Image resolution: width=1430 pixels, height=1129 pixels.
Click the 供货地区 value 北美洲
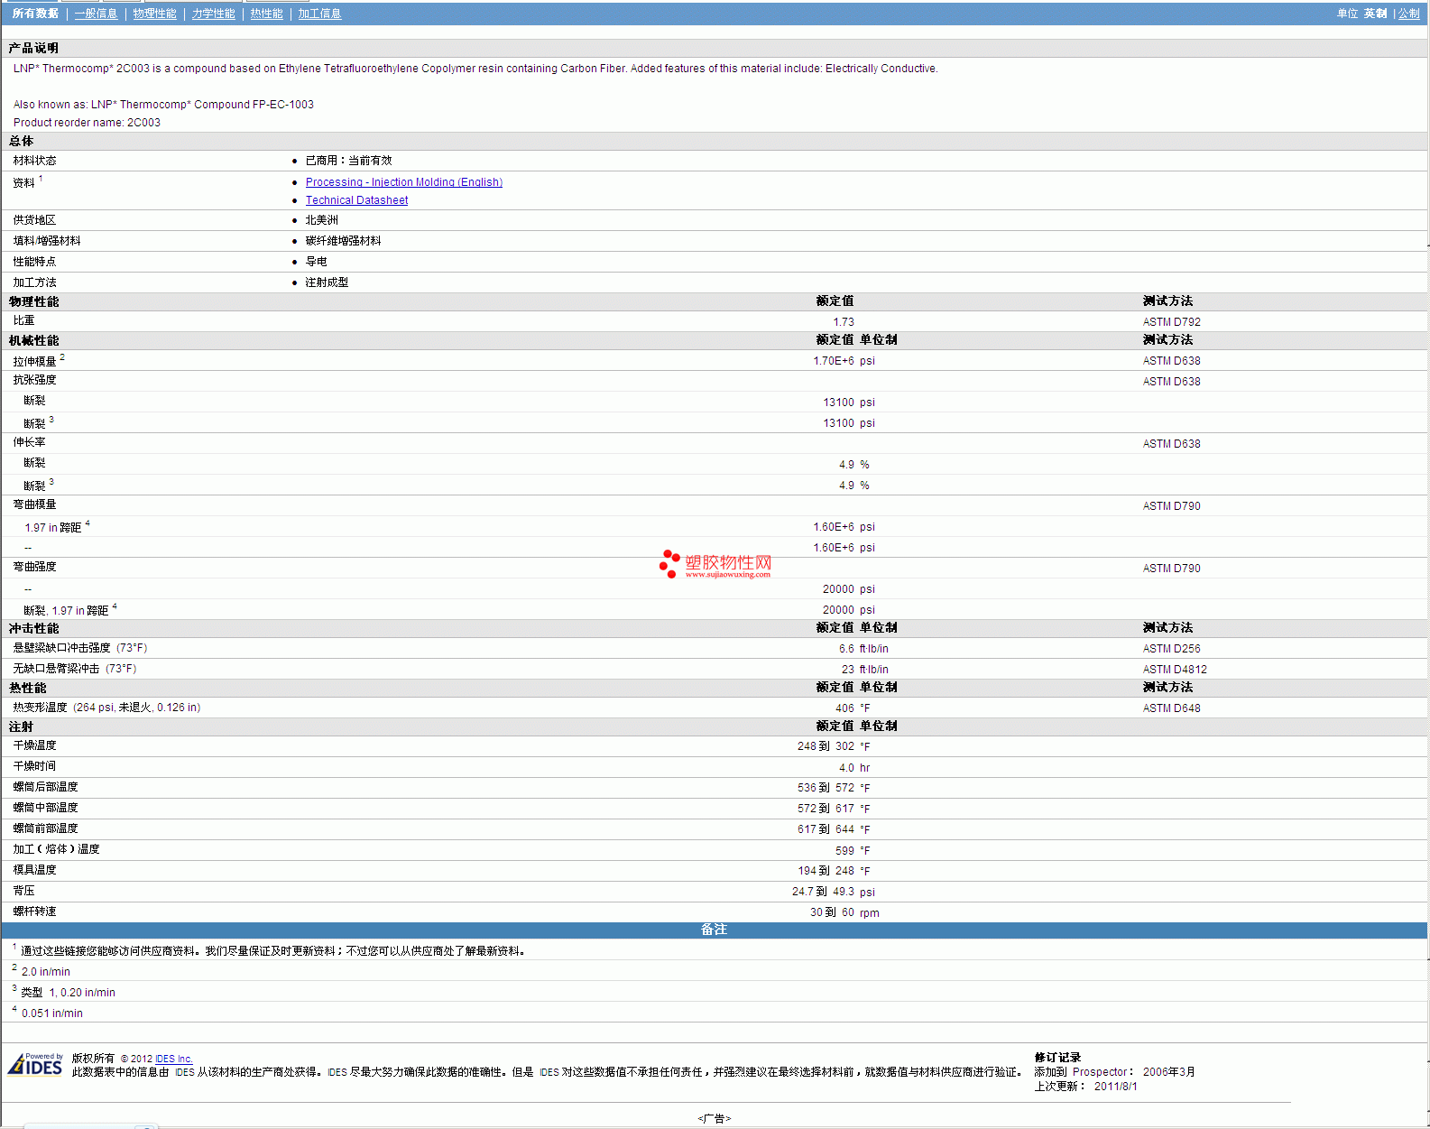point(321,220)
